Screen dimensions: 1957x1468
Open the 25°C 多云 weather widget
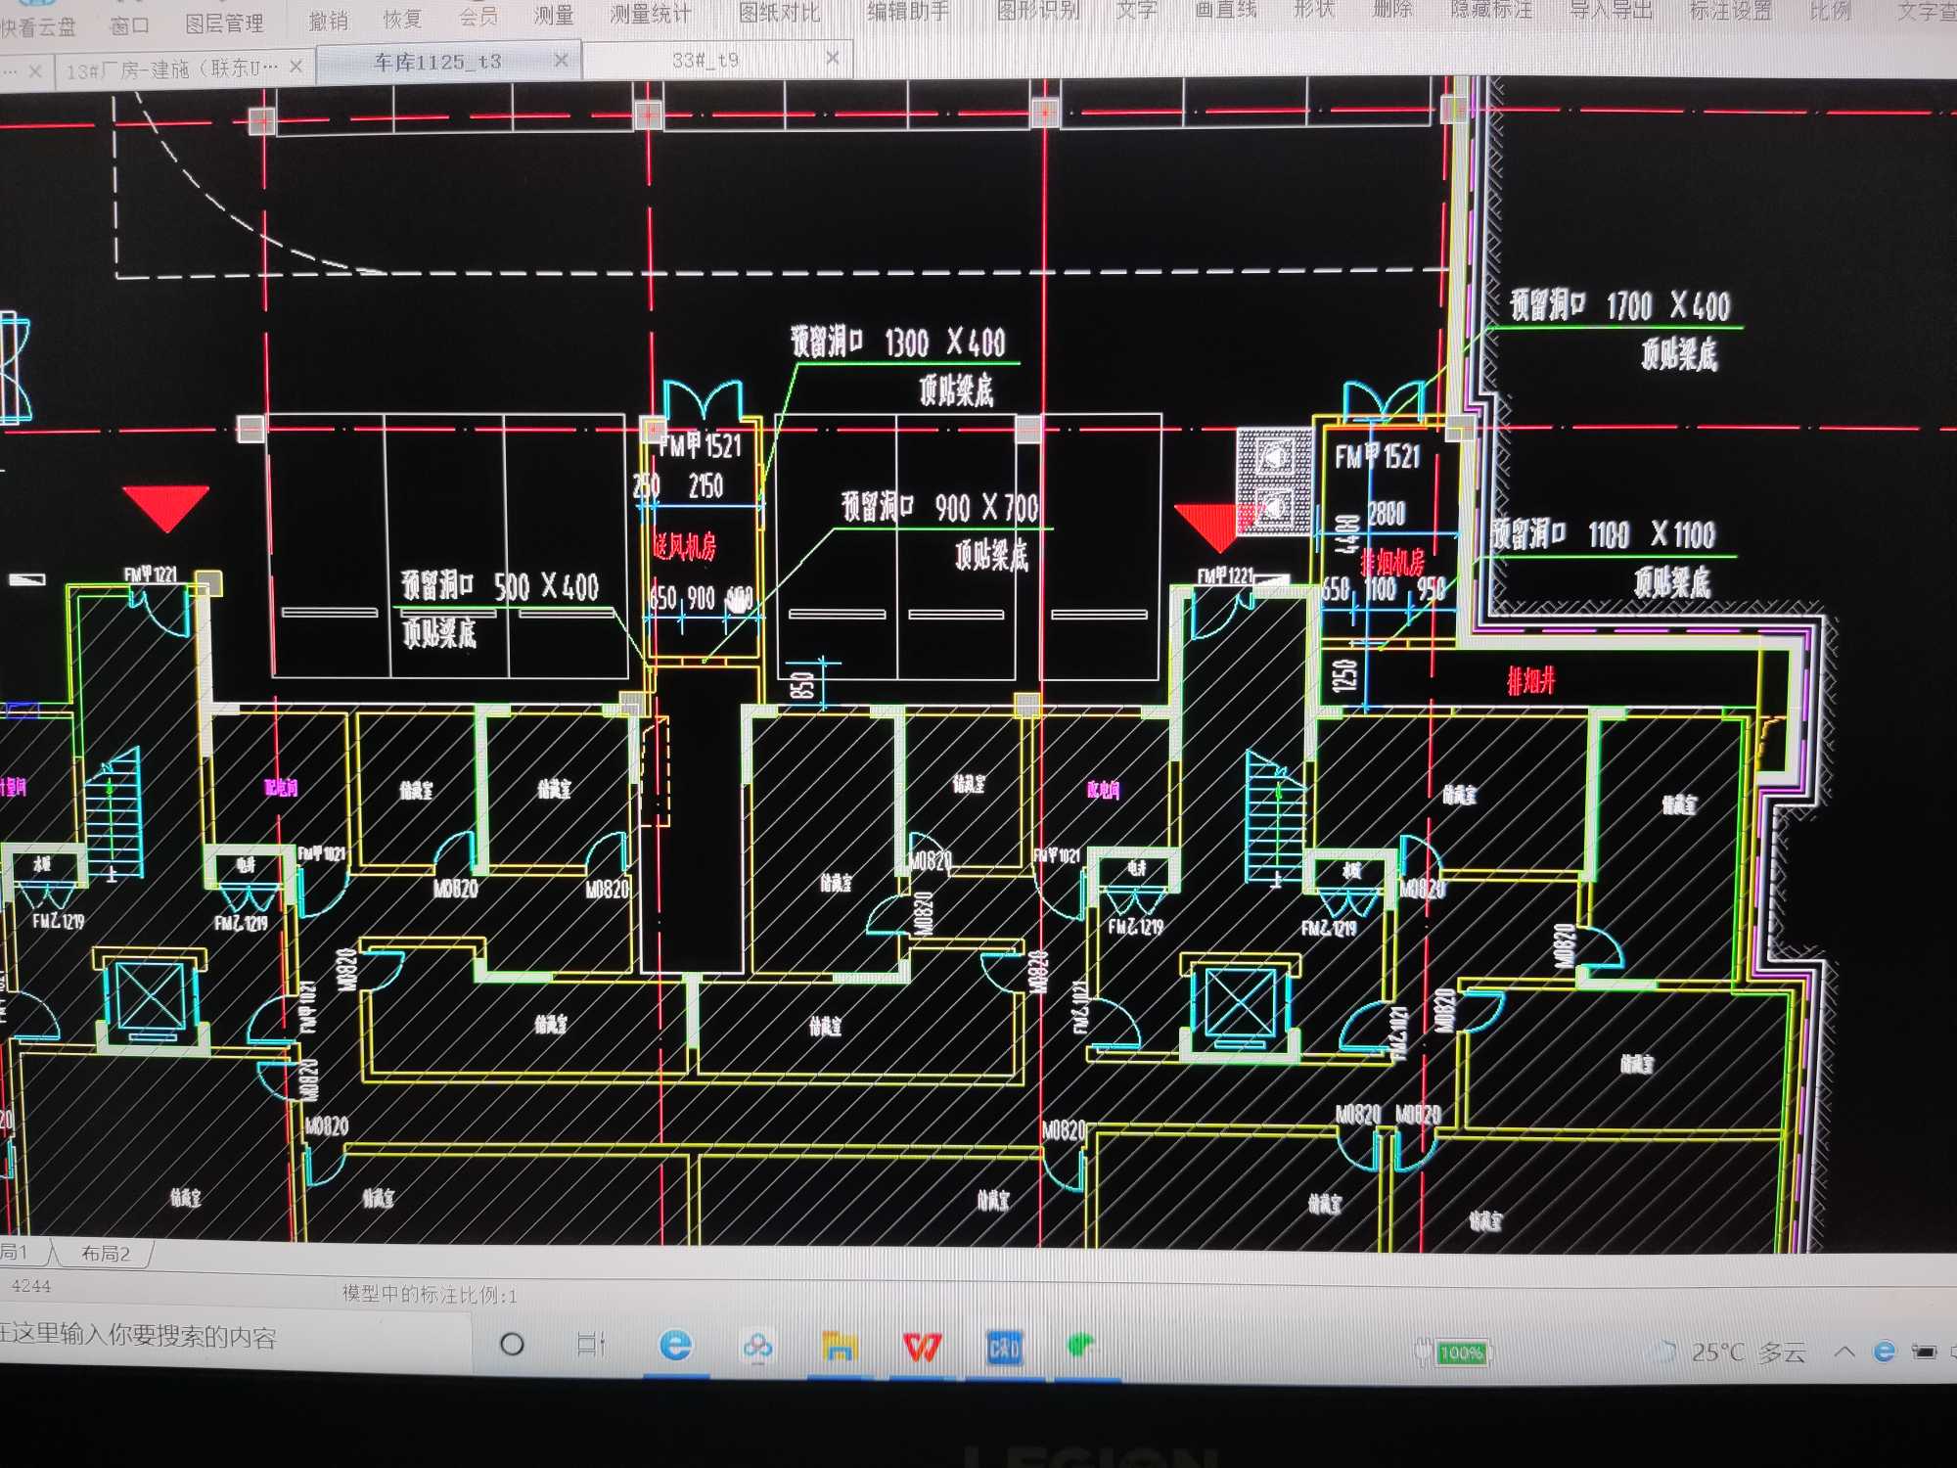(1730, 1353)
